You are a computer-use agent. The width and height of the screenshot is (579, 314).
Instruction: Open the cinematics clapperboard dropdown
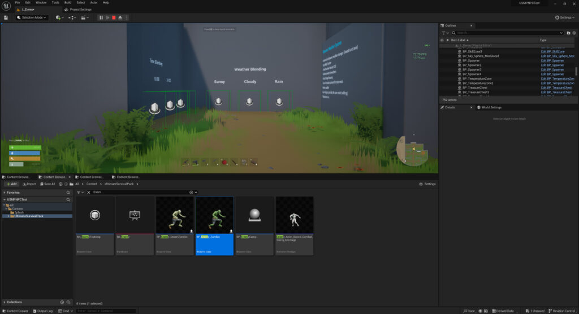pos(85,18)
